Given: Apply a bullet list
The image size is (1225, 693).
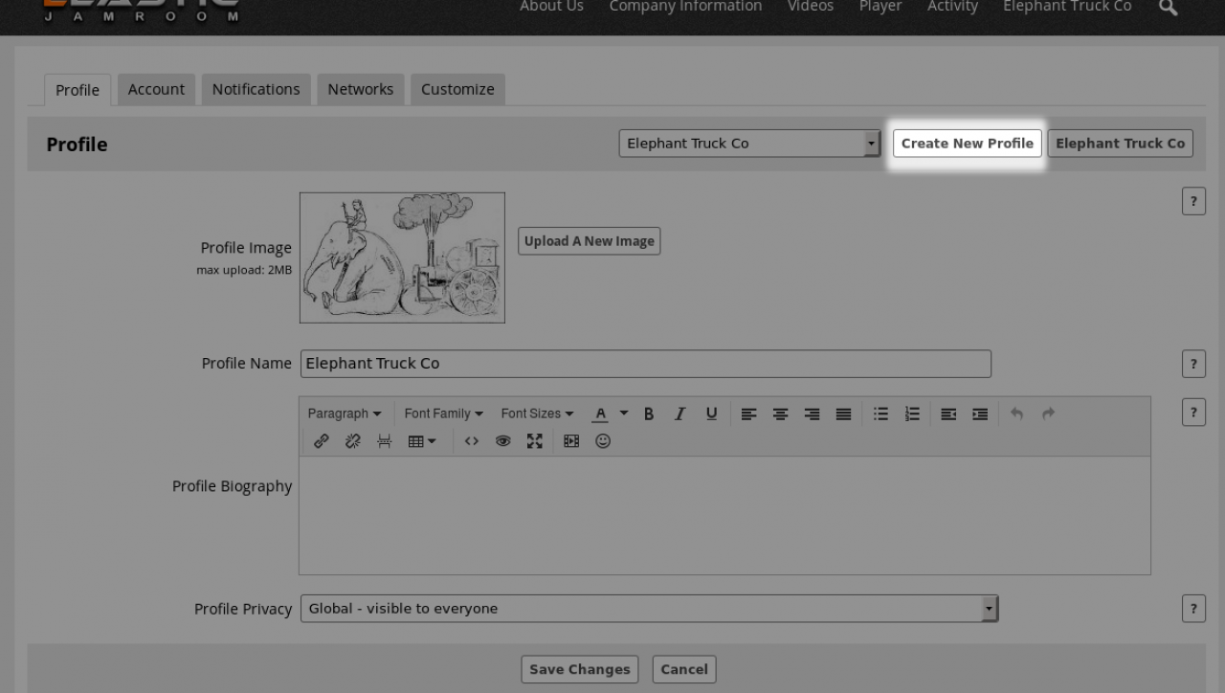Looking at the screenshot, I should 880,414.
